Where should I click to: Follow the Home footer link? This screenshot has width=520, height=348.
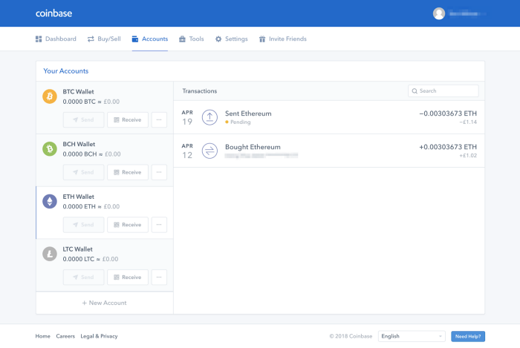43,336
